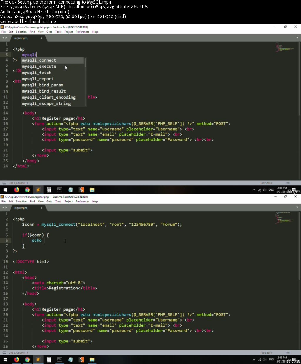Open File menu in upper Sublime window
301x364 pixels.
coord(4,32)
